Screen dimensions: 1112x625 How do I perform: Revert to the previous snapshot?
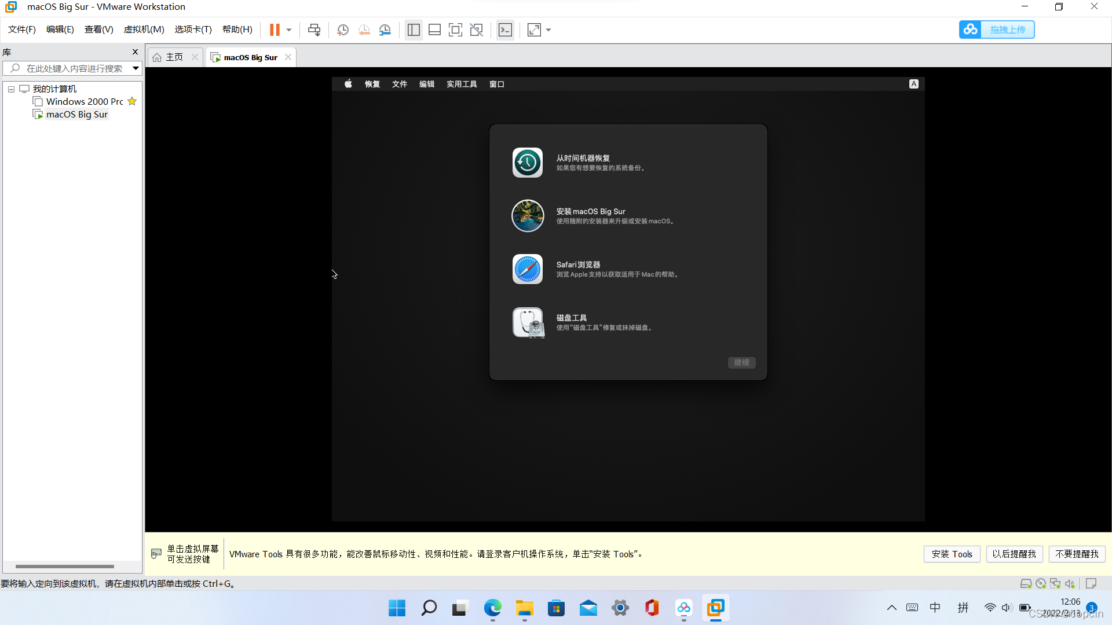click(364, 30)
